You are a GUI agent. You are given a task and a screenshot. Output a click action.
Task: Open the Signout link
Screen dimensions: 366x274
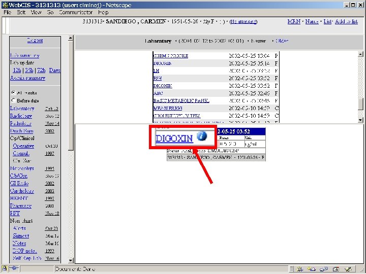click(21, 236)
